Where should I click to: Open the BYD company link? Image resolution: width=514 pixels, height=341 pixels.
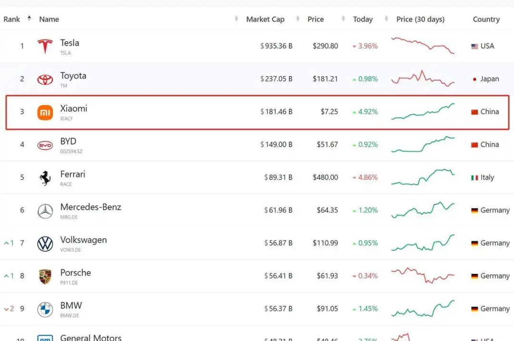(68, 141)
